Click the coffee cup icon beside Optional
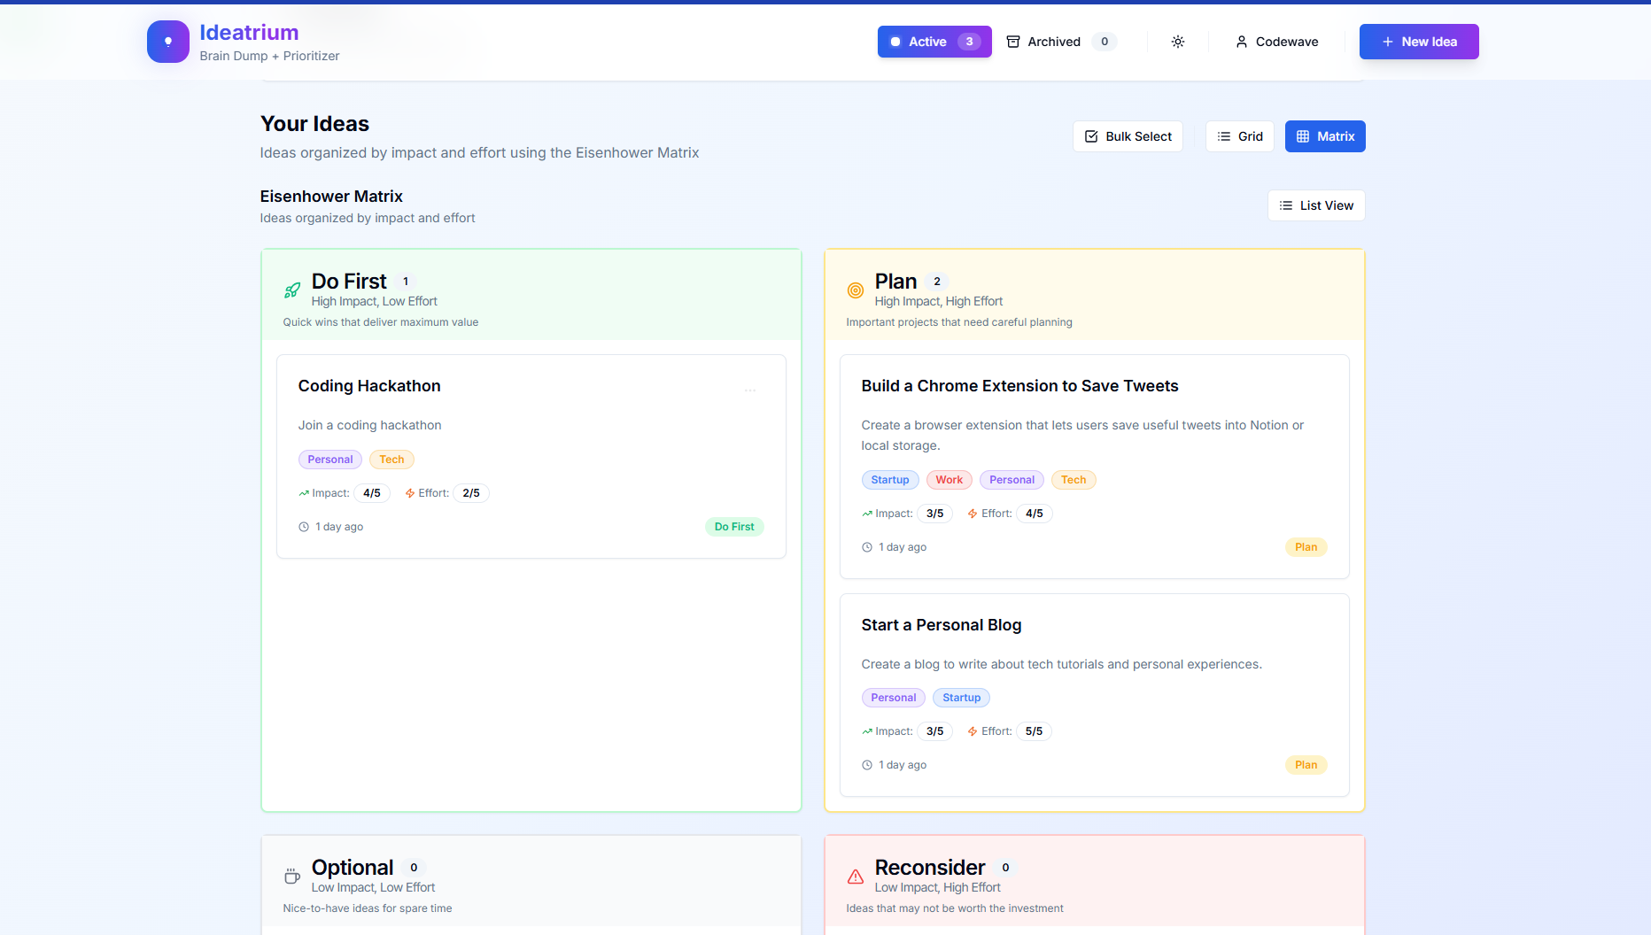Viewport: 1651px width, 935px height. 292,877
